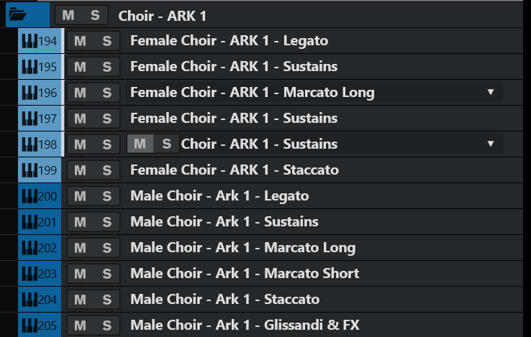
Task: Click the instrument icon on track 194
Action: (29, 41)
